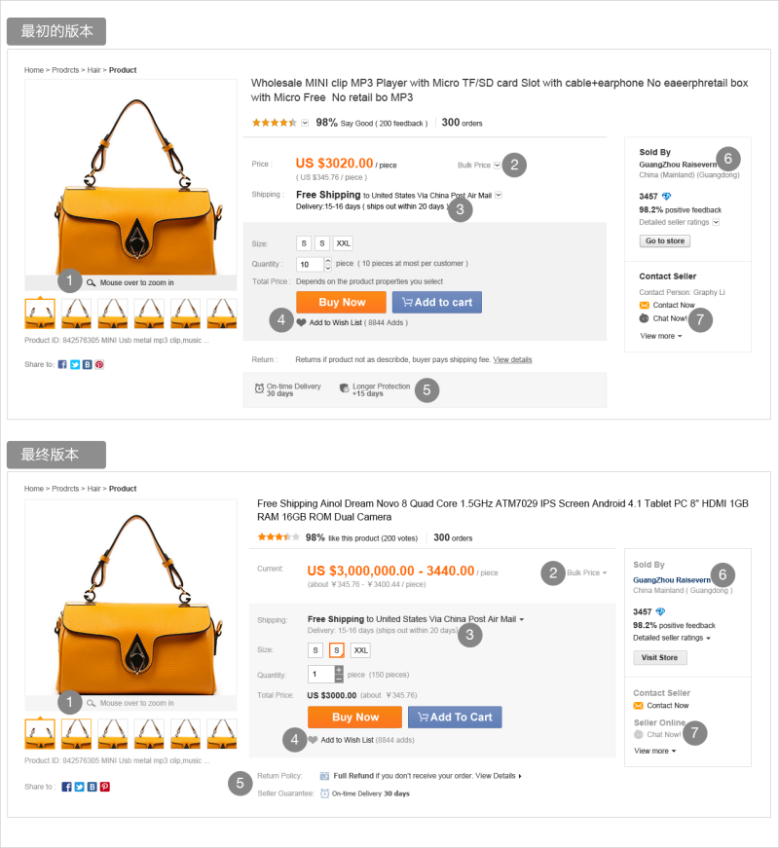Select highlighted S size in bottom version
This screenshot has width=779, height=848.
coord(337,650)
